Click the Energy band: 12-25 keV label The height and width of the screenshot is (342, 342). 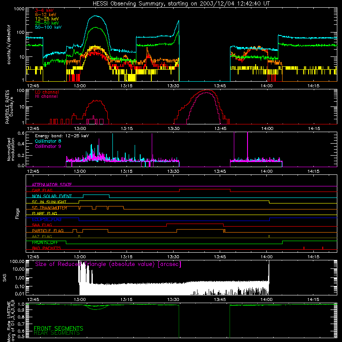pyautogui.click(x=62, y=136)
